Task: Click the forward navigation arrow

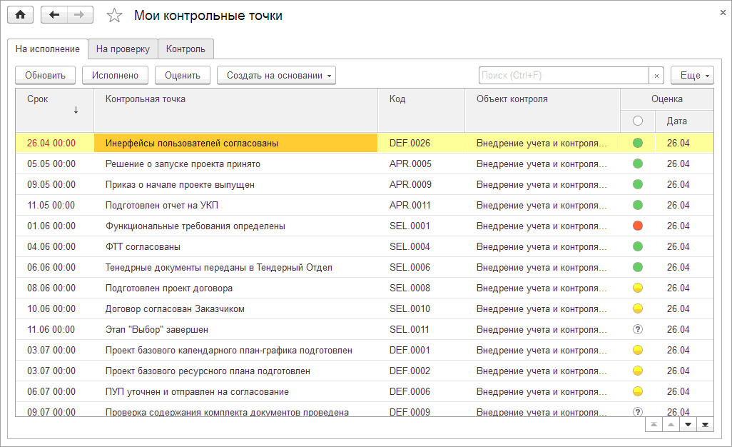Action: tap(79, 15)
